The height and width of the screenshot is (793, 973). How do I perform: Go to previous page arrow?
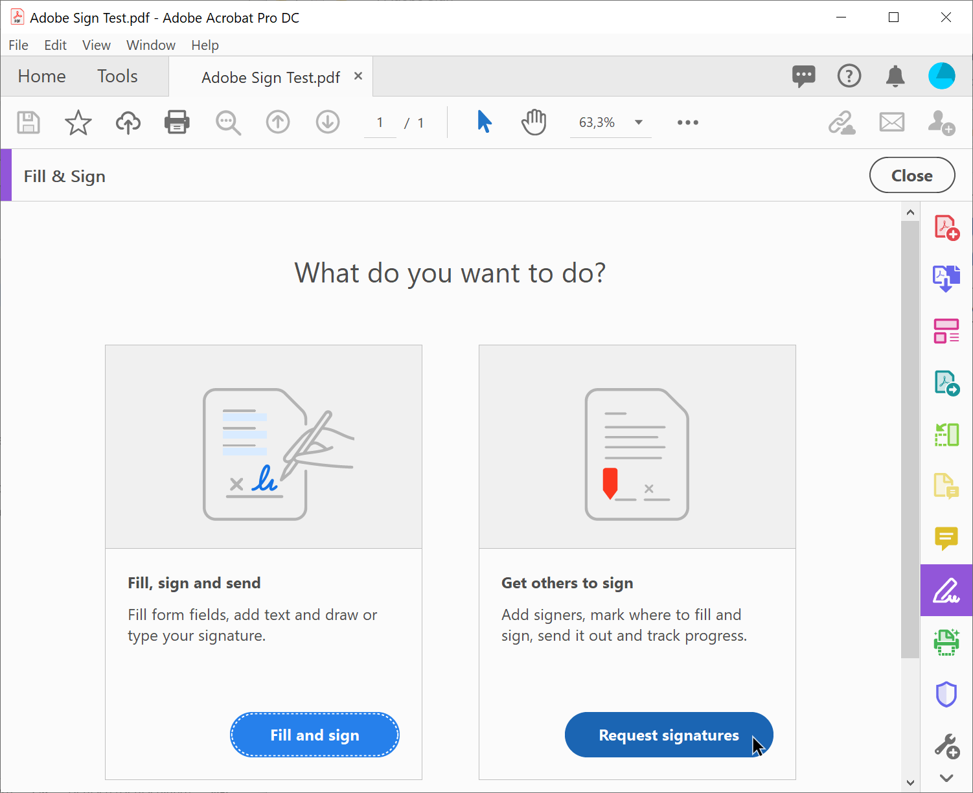(278, 122)
